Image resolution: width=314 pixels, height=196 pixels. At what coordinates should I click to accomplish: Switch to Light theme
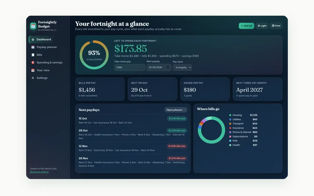(262, 26)
